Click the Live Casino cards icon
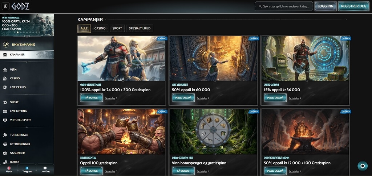Image resolution: width=372 pixels, height=176 pixels. click(x=5, y=87)
